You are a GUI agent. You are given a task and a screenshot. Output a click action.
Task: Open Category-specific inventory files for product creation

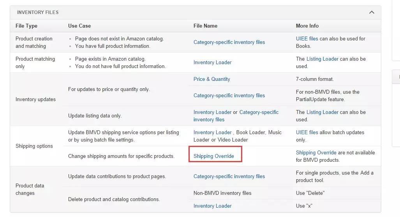click(229, 42)
